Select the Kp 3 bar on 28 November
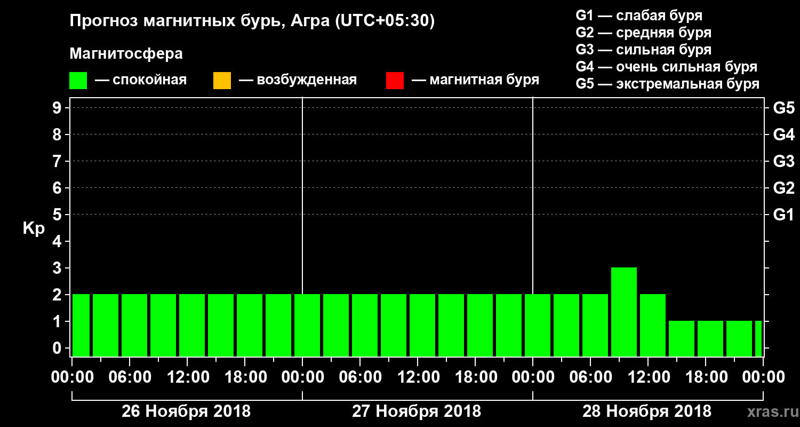The image size is (800, 427). (624, 312)
